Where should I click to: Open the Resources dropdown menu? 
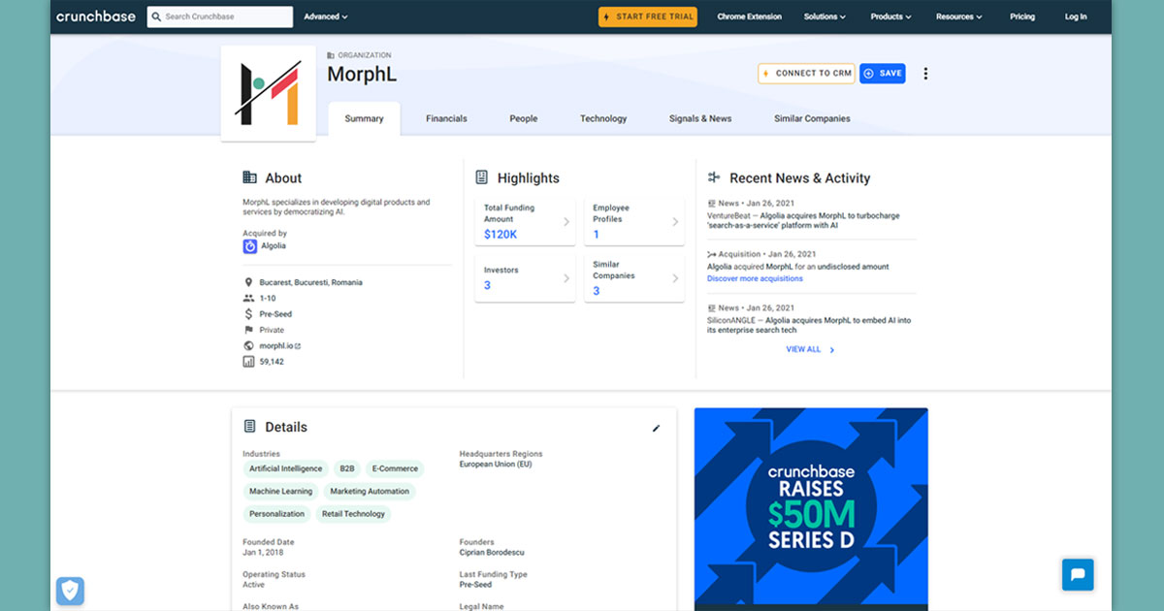click(959, 16)
